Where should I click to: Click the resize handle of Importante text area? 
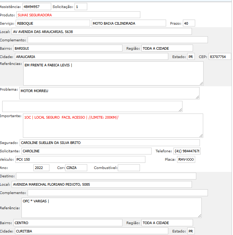201,135
